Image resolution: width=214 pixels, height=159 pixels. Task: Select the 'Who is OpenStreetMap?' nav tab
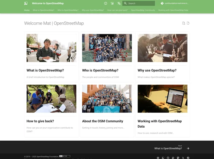(x=68, y=10)
